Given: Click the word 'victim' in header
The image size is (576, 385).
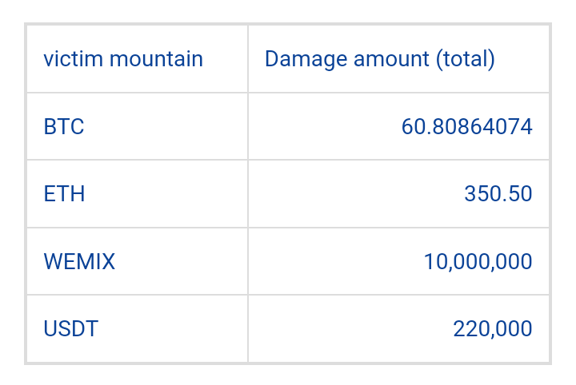Looking at the screenshot, I should tap(73, 59).
